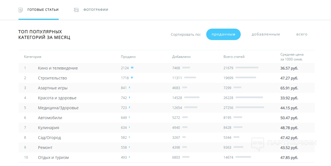This screenshot has height=166, width=331.
Task: Click the sold value 1718
Action: click(125, 78)
